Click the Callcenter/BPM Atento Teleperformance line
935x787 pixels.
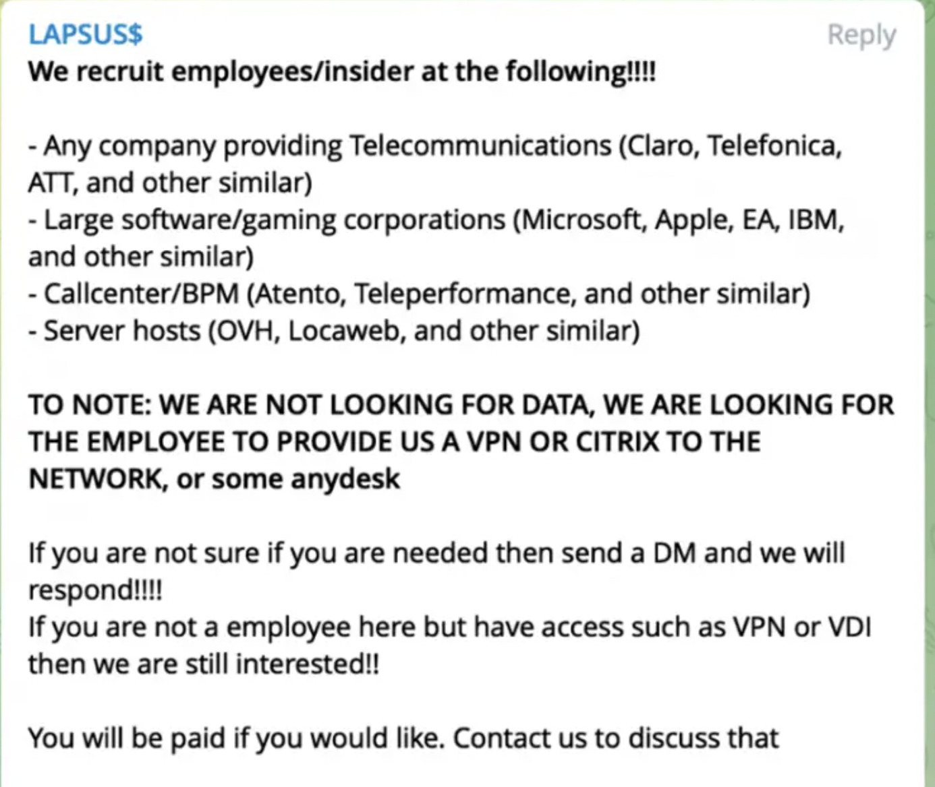click(419, 294)
